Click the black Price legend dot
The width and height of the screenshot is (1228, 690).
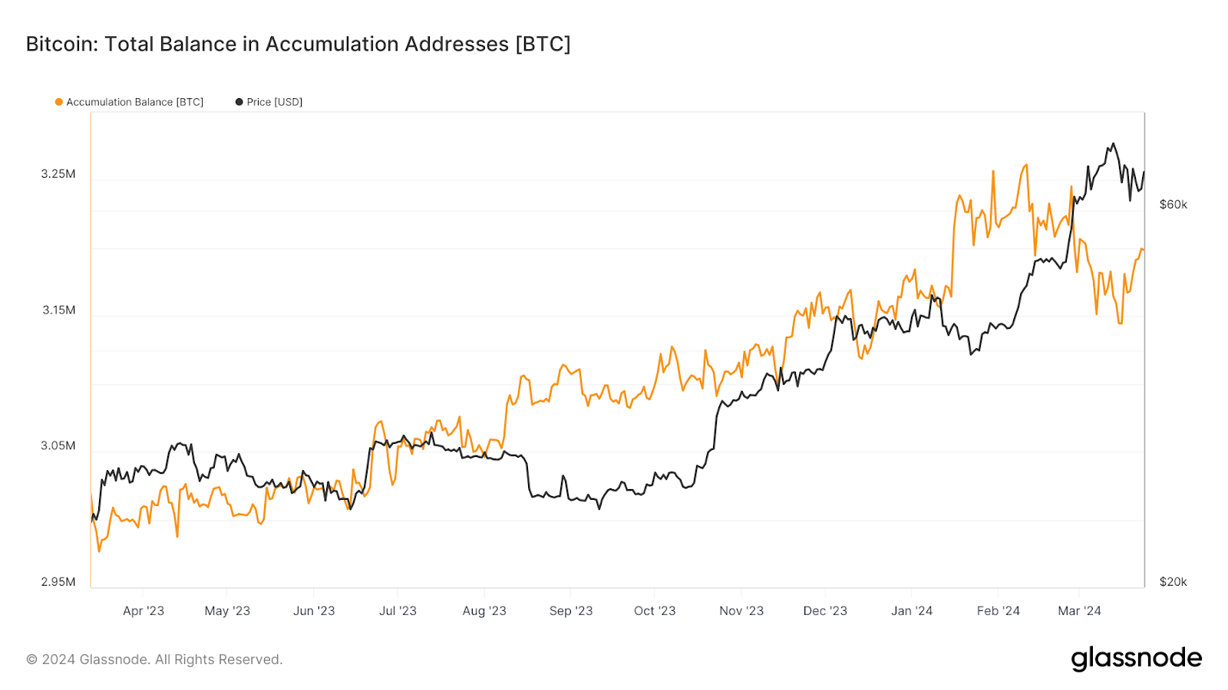coord(239,102)
